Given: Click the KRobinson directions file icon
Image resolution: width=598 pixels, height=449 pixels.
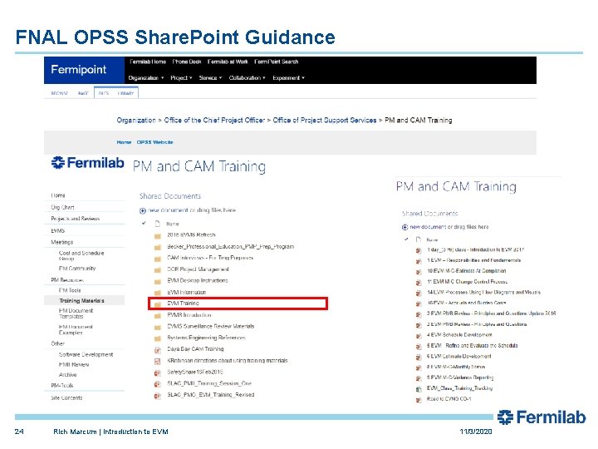Looking at the screenshot, I should (x=158, y=361).
